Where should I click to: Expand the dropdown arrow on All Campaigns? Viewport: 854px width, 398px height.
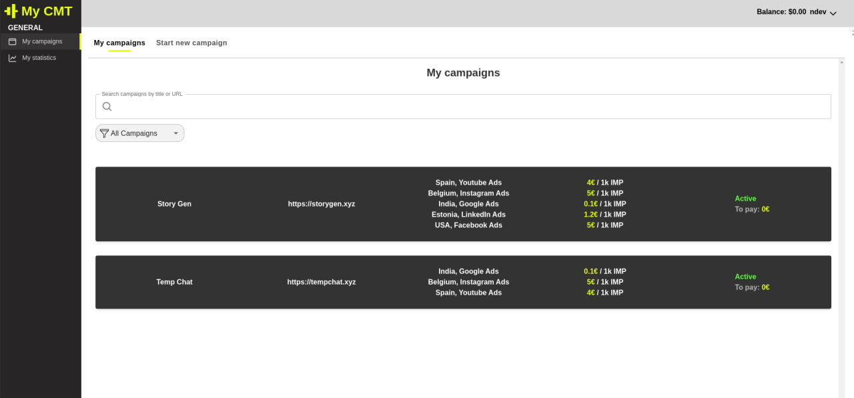[x=175, y=133]
